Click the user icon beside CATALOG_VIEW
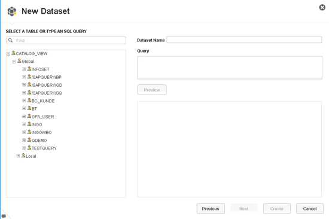Screen dimensions: 329x219 point(13,53)
